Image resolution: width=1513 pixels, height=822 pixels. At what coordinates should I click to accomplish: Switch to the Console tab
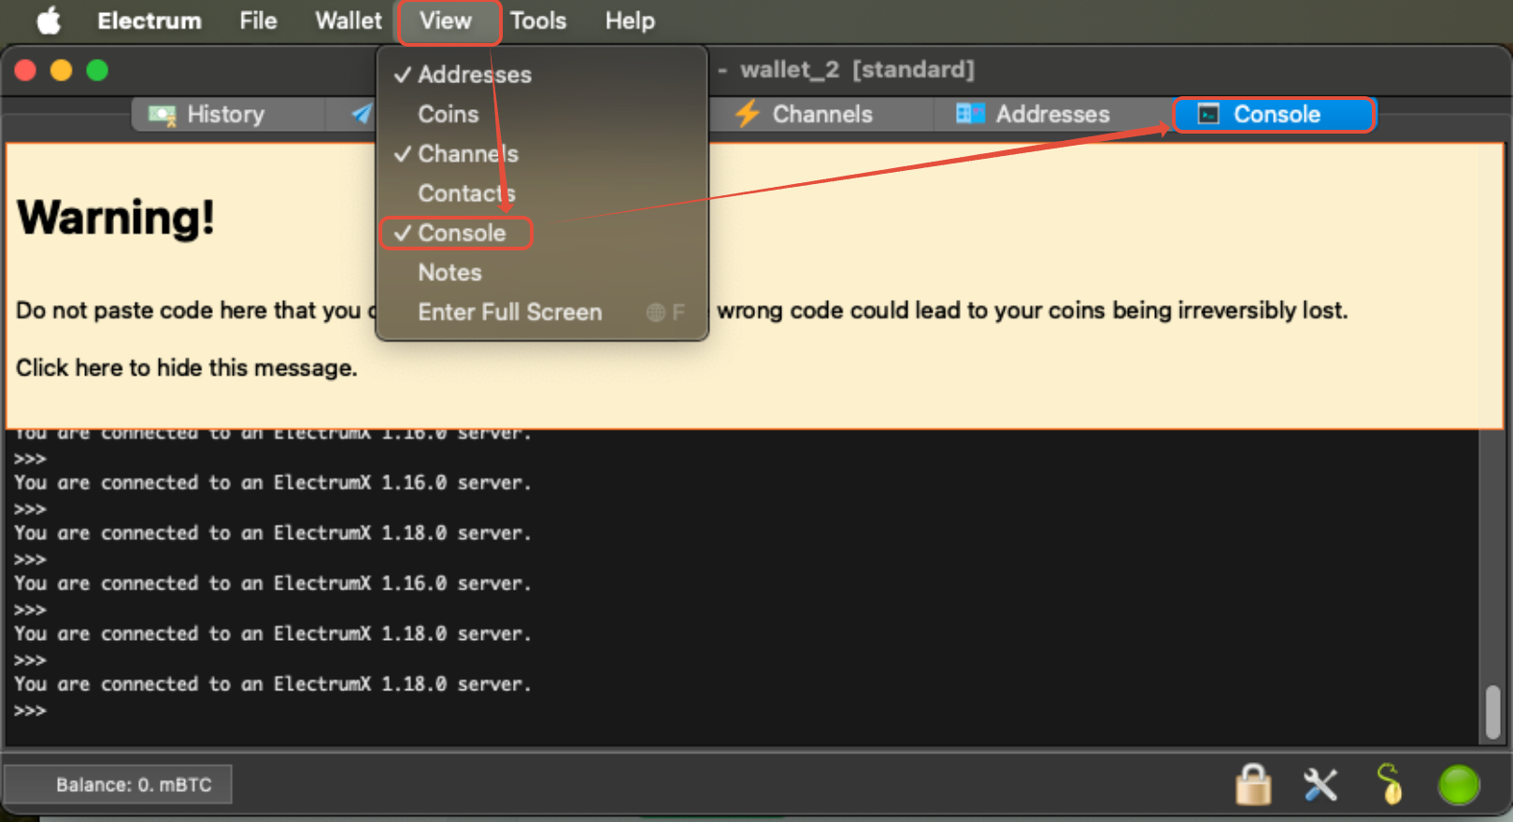[1275, 114]
